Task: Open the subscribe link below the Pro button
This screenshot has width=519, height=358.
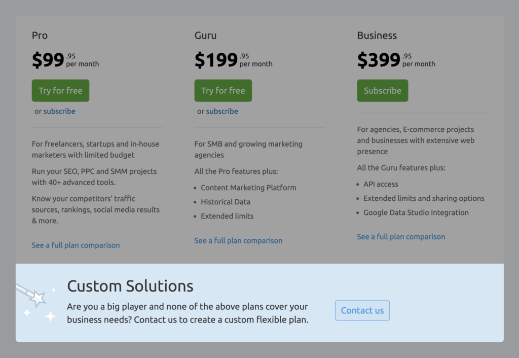Action: click(59, 111)
